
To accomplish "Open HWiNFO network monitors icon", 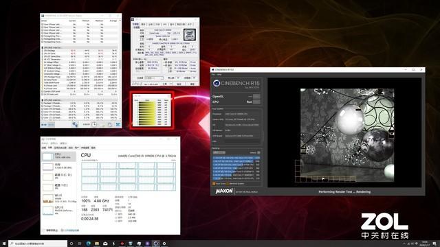I will point(75,124).
